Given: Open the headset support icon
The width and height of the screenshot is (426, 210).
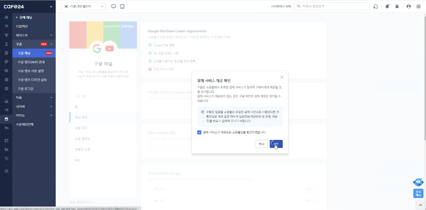Looking at the screenshot, I should click(x=376, y=6).
